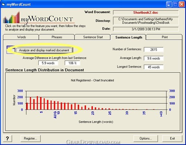
Task: Select the Average Length value 9.6 words
Action: [x=154, y=58]
